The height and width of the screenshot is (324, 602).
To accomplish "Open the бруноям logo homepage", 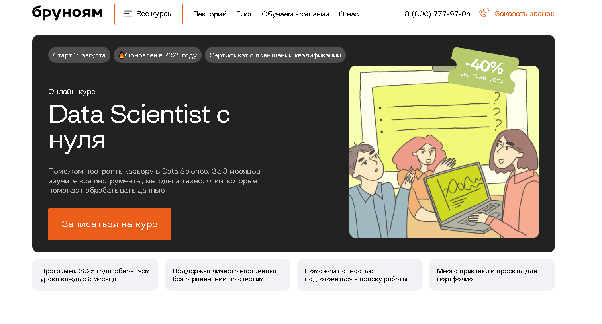I will coord(67,13).
